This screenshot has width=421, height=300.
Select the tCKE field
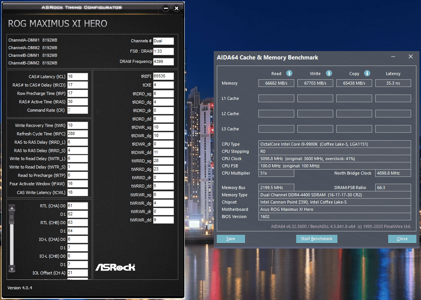pos(163,85)
